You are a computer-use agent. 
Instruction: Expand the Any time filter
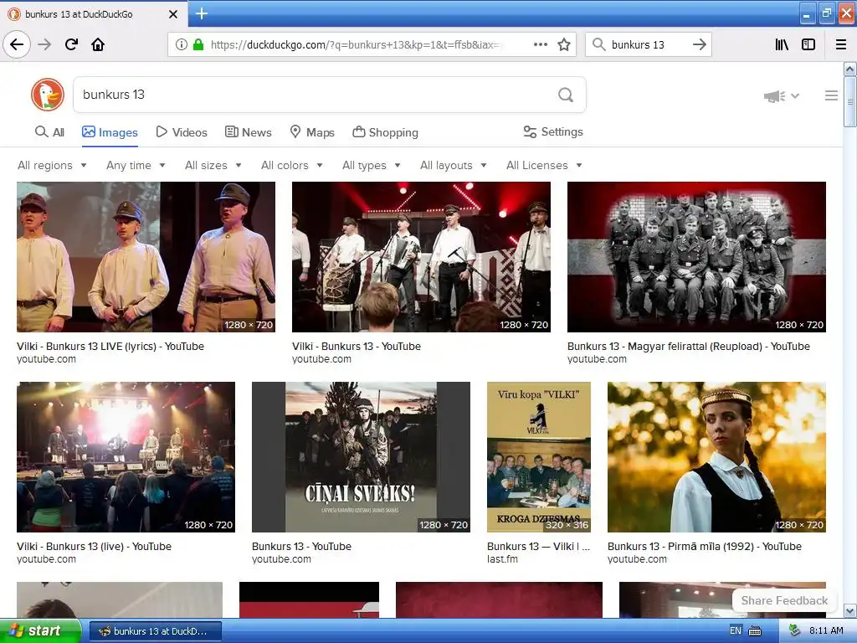[136, 165]
